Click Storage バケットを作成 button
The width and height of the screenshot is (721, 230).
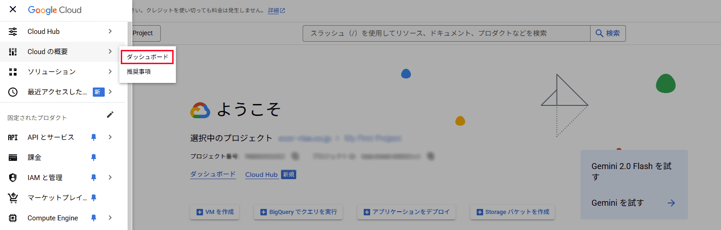(513, 212)
